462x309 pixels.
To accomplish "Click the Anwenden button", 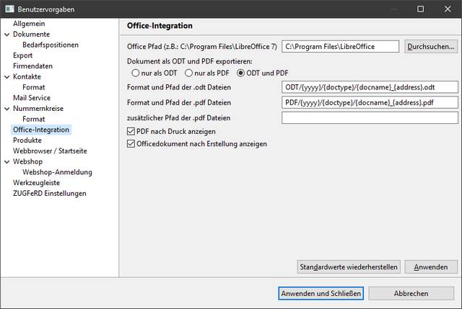I will [431, 267].
